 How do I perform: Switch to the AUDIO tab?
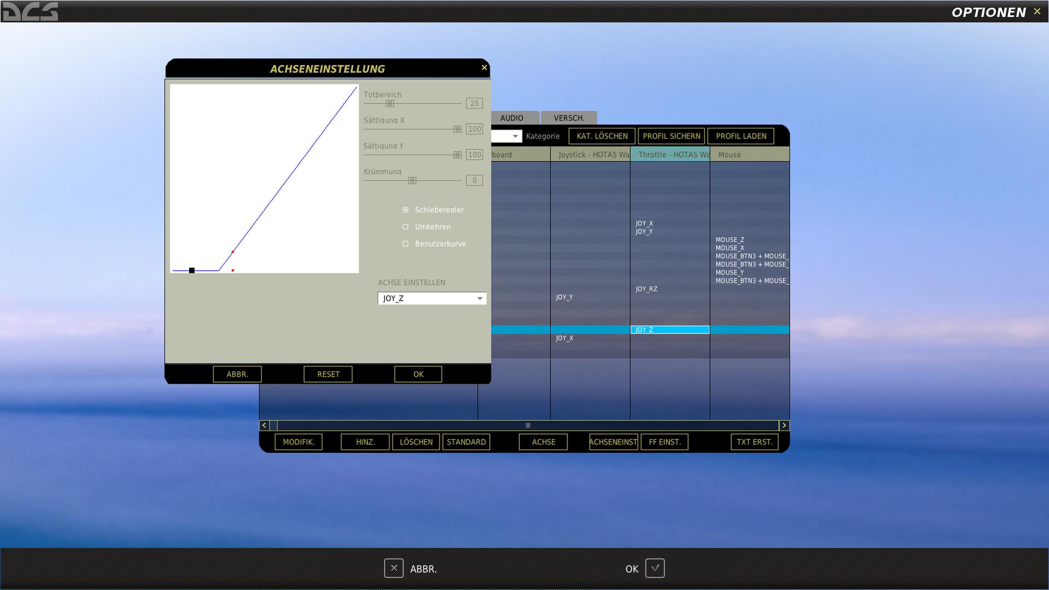(x=512, y=118)
